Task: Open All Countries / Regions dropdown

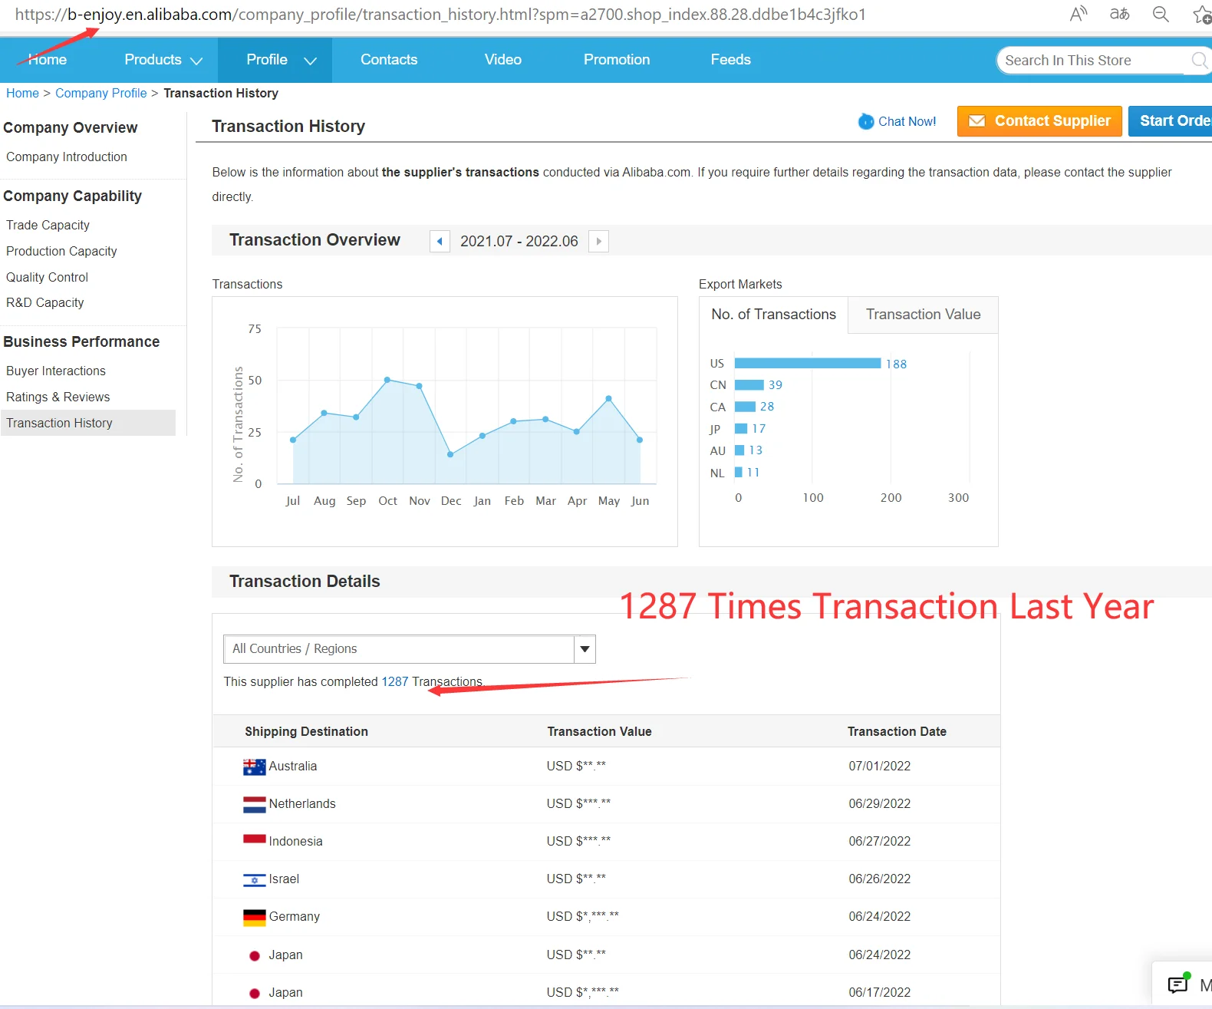Action: pos(585,649)
